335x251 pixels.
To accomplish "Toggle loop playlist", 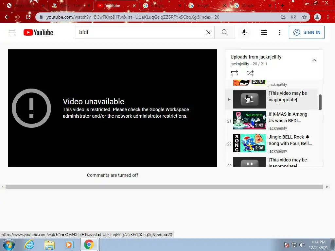I will 235,73.
